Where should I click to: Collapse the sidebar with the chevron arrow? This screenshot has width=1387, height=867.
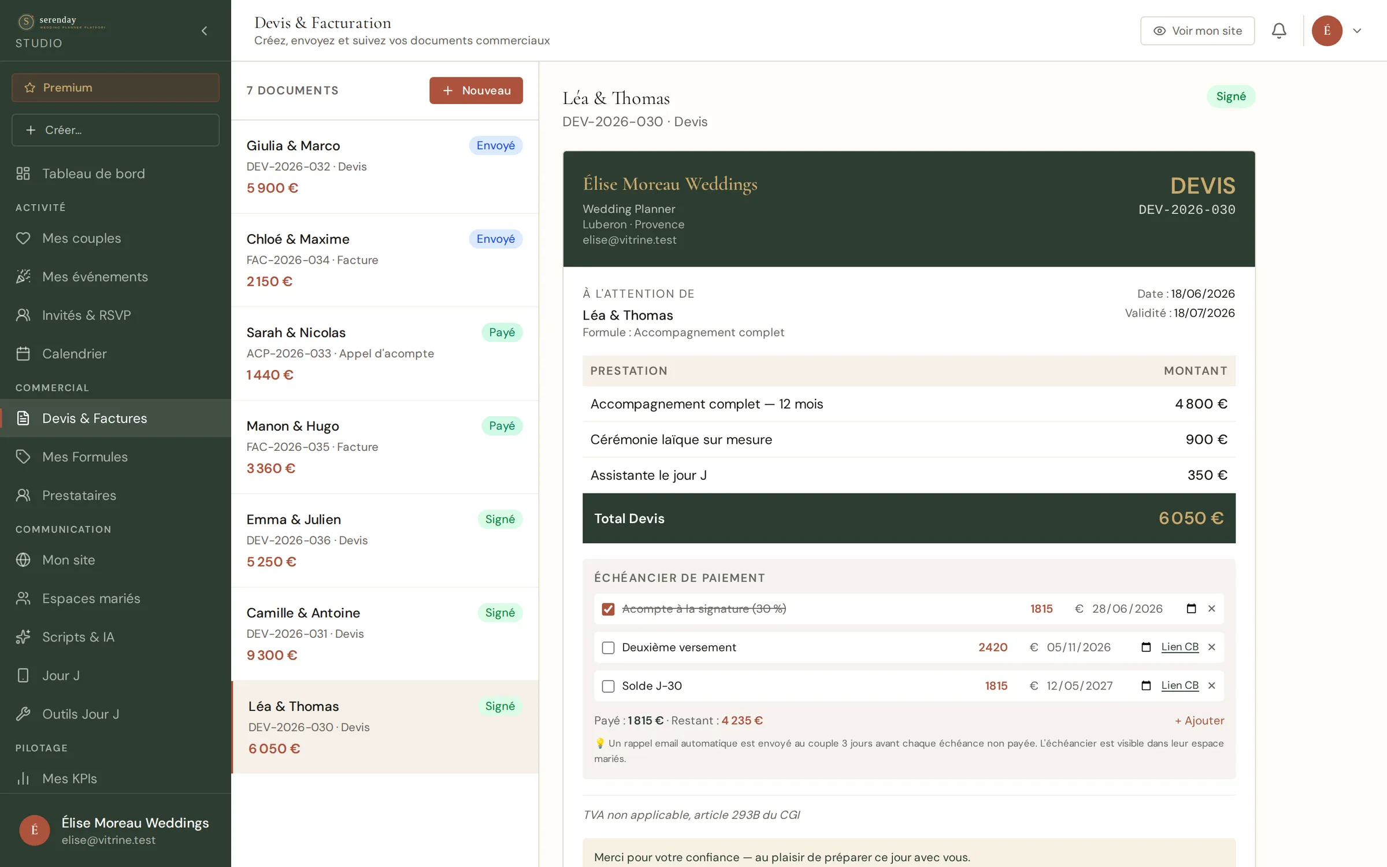(204, 31)
